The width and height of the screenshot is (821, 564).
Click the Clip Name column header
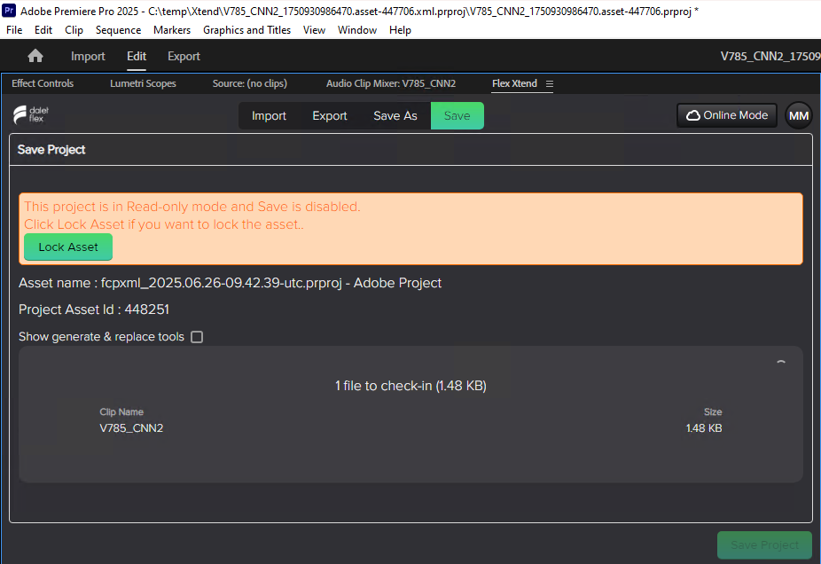(x=121, y=411)
